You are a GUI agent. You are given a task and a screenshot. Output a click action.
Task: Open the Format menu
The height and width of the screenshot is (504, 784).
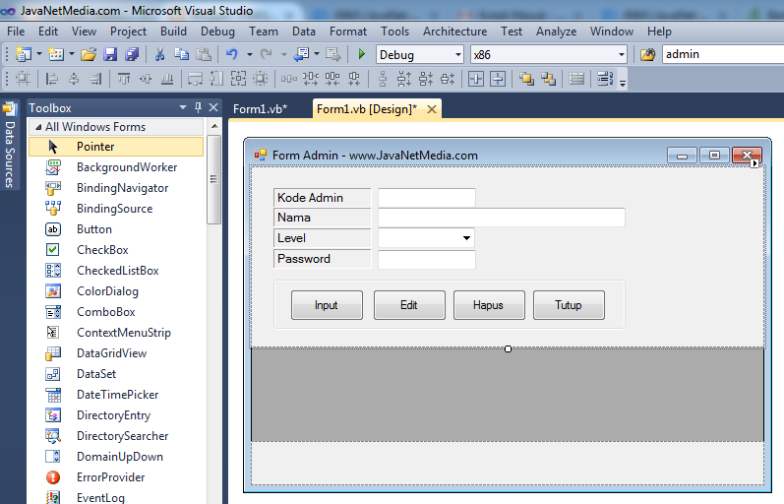pyautogui.click(x=348, y=31)
